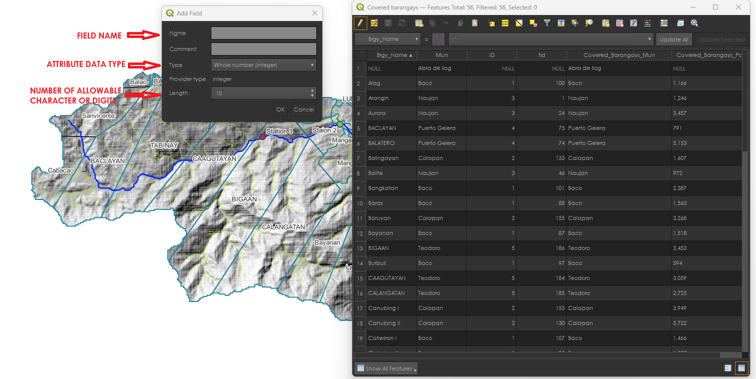Click the filter funnel icon

(x=547, y=23)
